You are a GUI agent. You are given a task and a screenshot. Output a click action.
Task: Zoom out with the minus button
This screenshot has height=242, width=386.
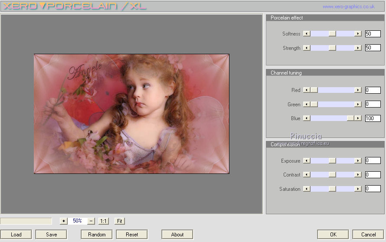pyautogui.click(x=91, y=221)
